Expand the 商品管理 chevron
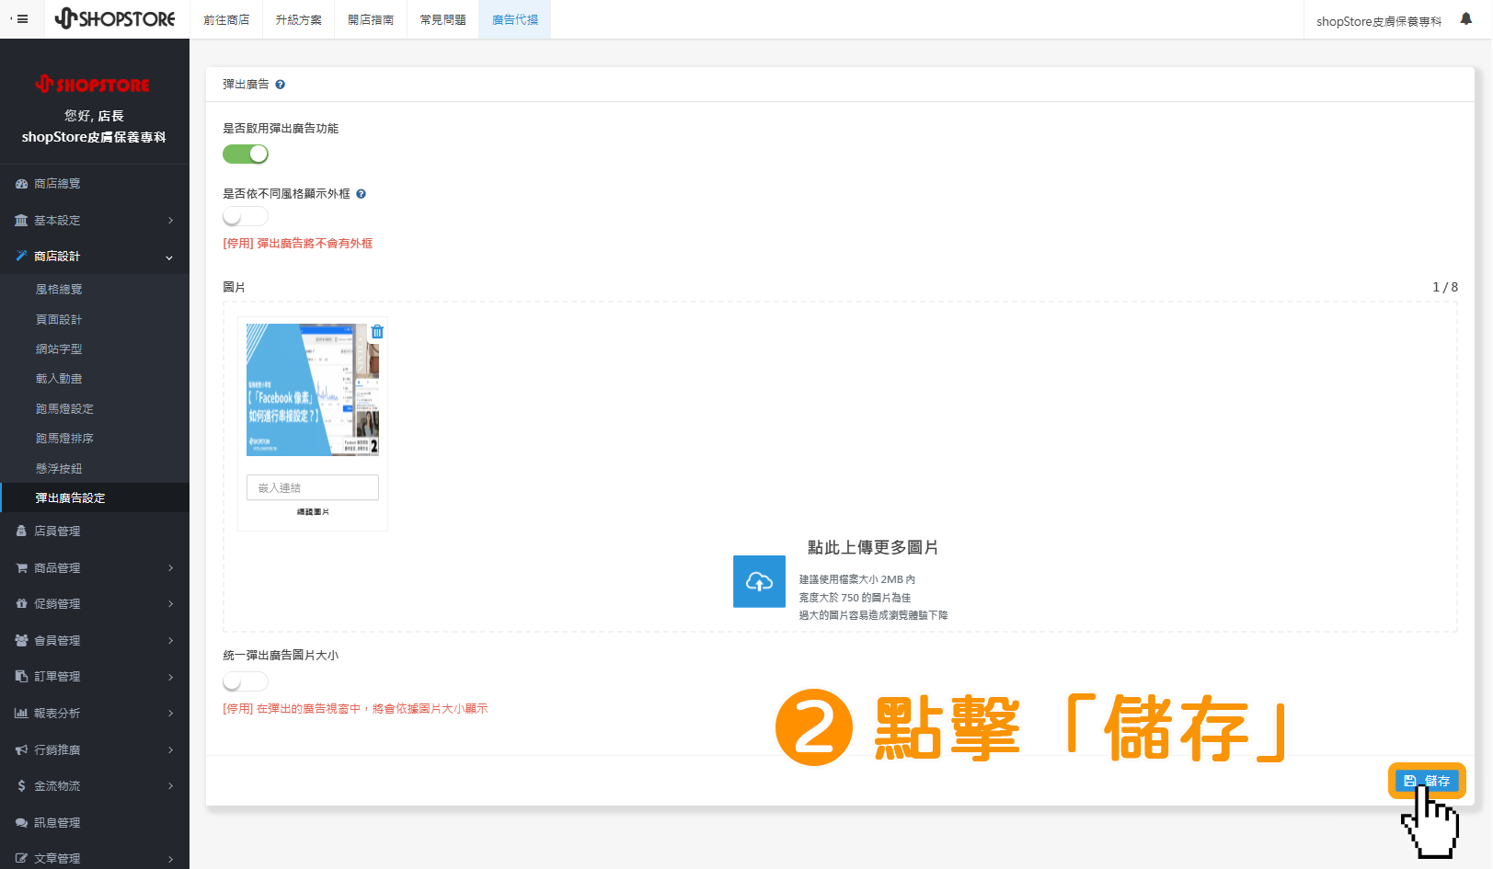This screenshot has width=1493, height=869. [x=171, y=568]
